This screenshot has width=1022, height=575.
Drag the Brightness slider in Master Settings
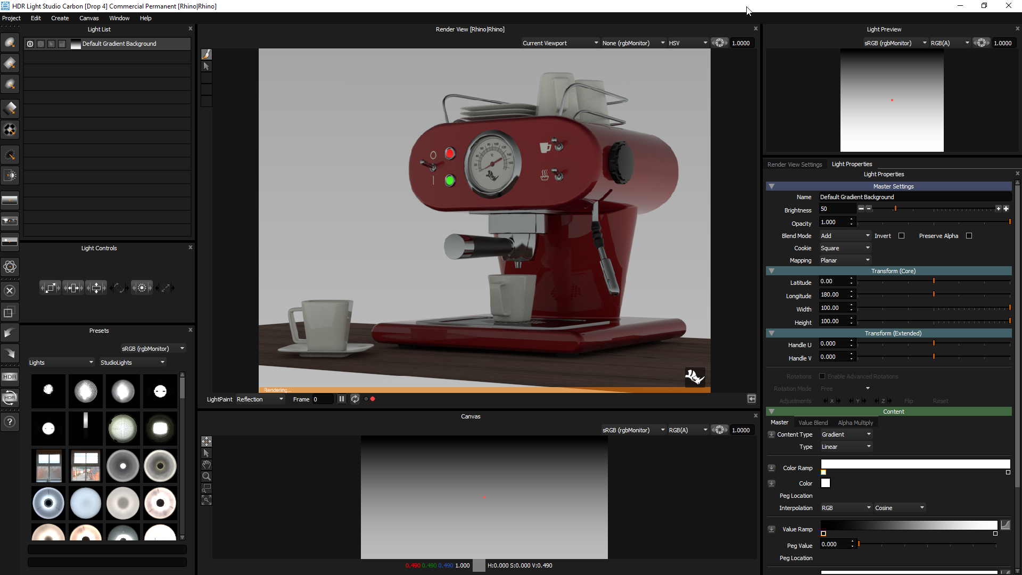point(896,209)
